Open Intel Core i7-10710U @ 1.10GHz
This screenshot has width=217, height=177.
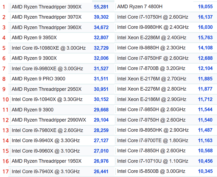(x=153, y=161)
